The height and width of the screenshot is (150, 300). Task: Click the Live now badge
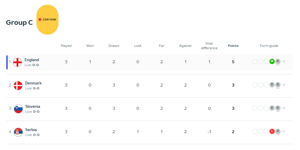[x=47, y=20]
